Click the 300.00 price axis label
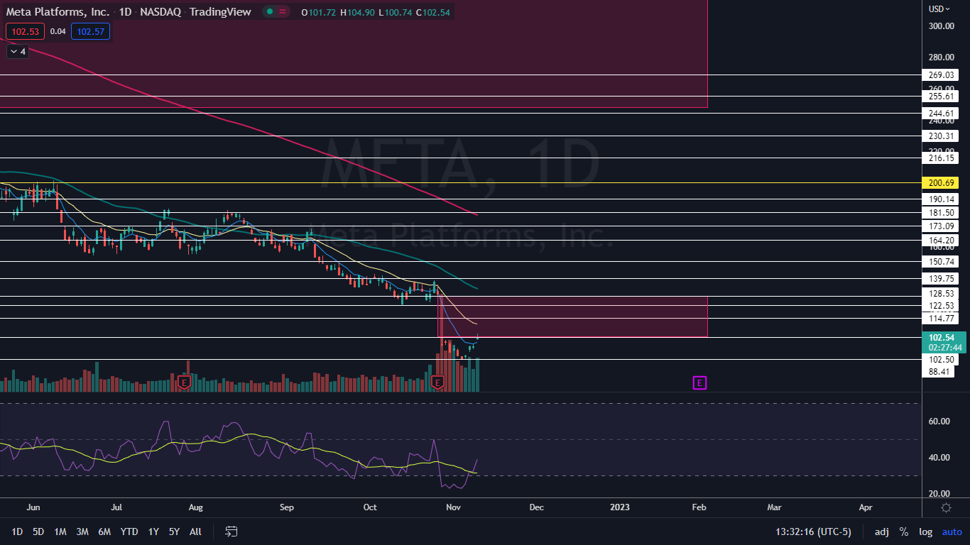The height and width of the screenshot is (545, 970). click(x=940, y=26)
